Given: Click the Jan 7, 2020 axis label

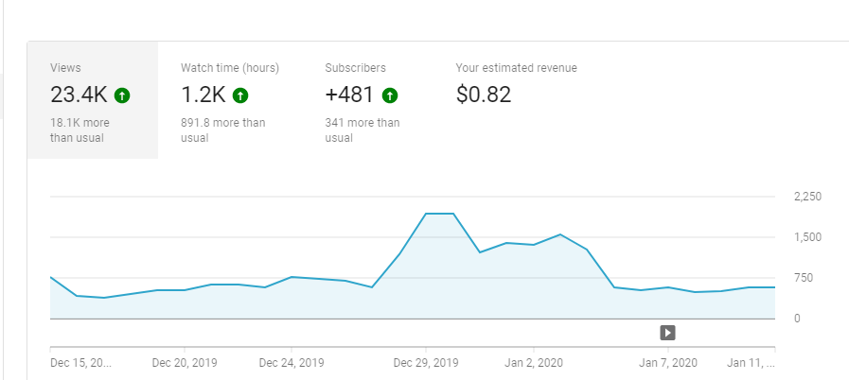Looking at the screenshot, I should coord(667,363).
